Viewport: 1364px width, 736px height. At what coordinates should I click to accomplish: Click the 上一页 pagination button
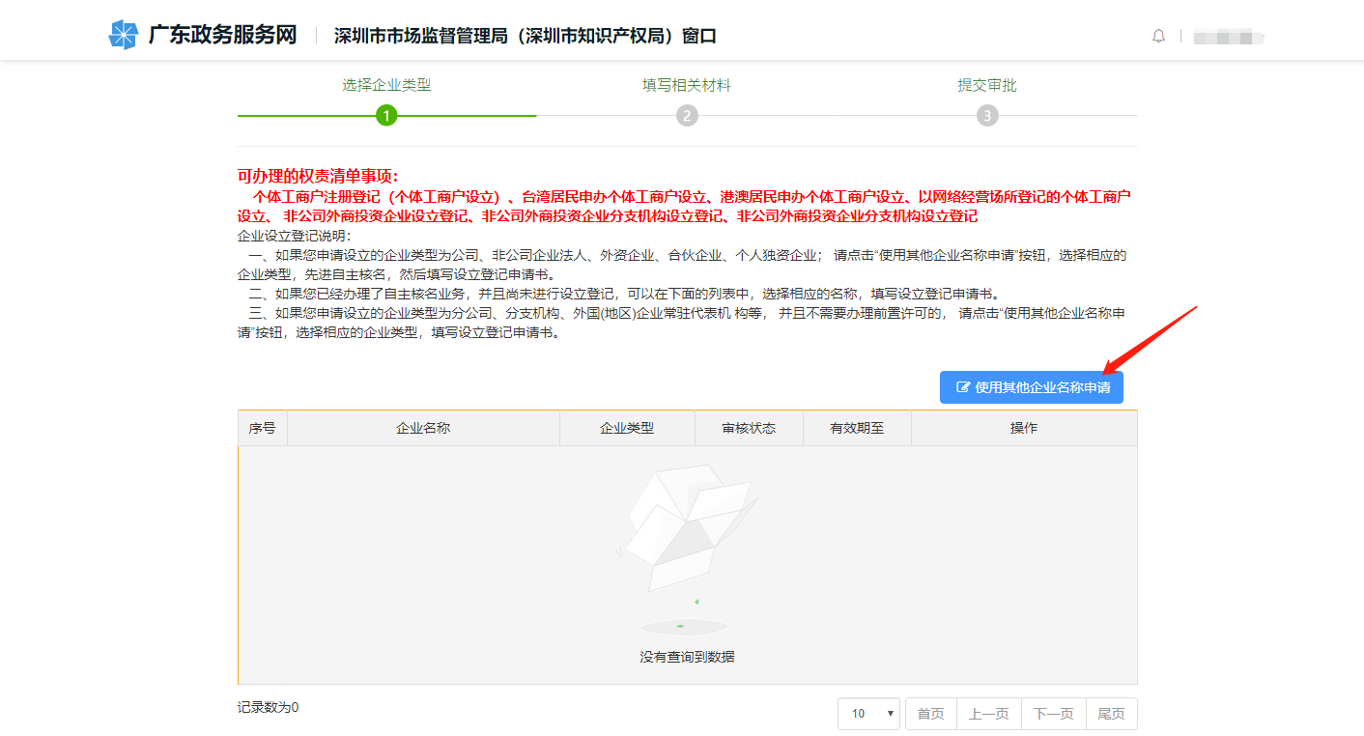coord(988,713)
